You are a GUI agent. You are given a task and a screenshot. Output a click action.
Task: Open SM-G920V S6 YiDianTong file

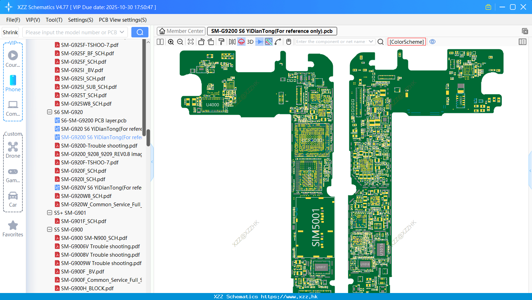coord(101,187)
